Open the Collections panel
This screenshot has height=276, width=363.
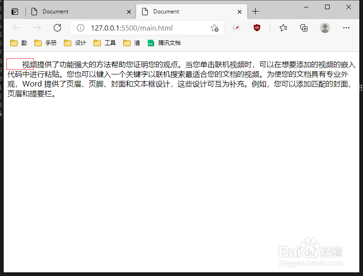pyautogui.click(x=304, y=28)
